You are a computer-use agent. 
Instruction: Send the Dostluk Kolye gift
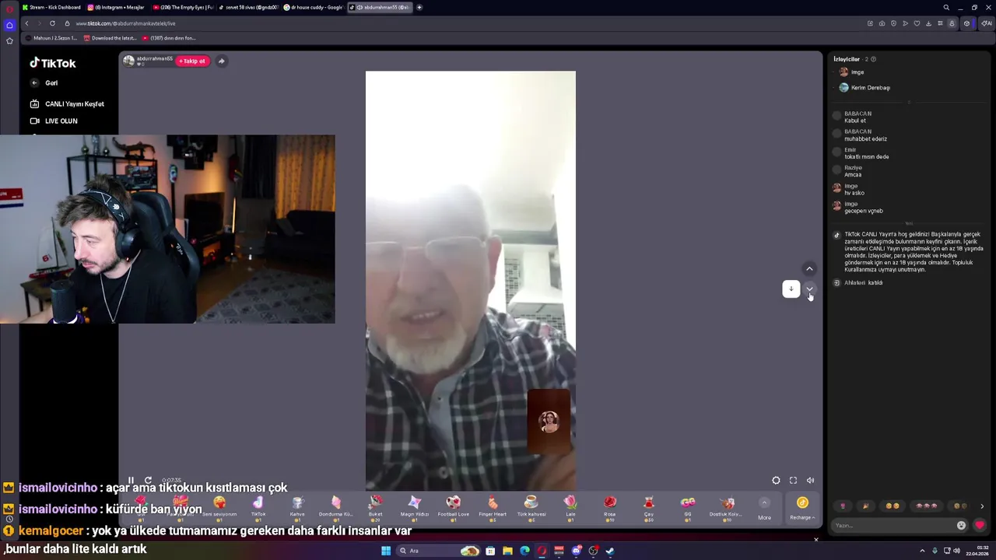click(727, 506)
